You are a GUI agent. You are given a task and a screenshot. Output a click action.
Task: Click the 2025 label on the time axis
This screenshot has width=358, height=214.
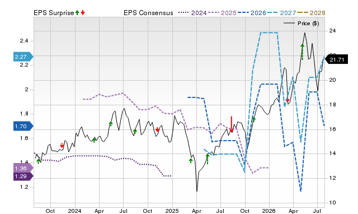click(172, 211)
